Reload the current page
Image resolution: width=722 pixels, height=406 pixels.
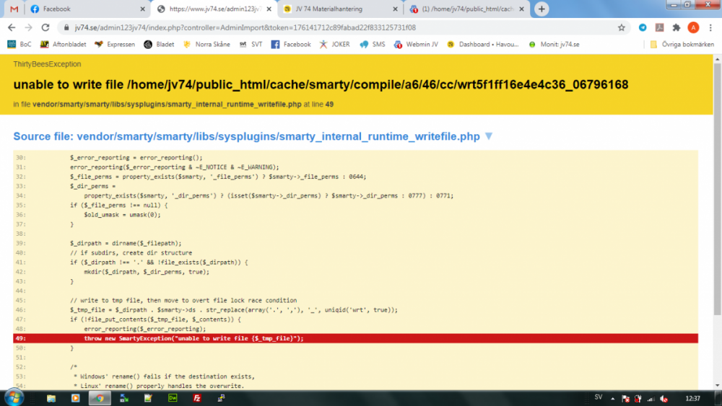tap(45, 27)
